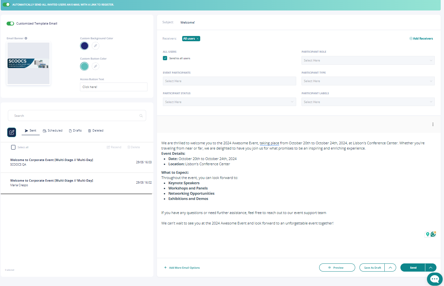Click the Email Banner info icon
This screenshot has height=286, width=444.
pos(26,38)
